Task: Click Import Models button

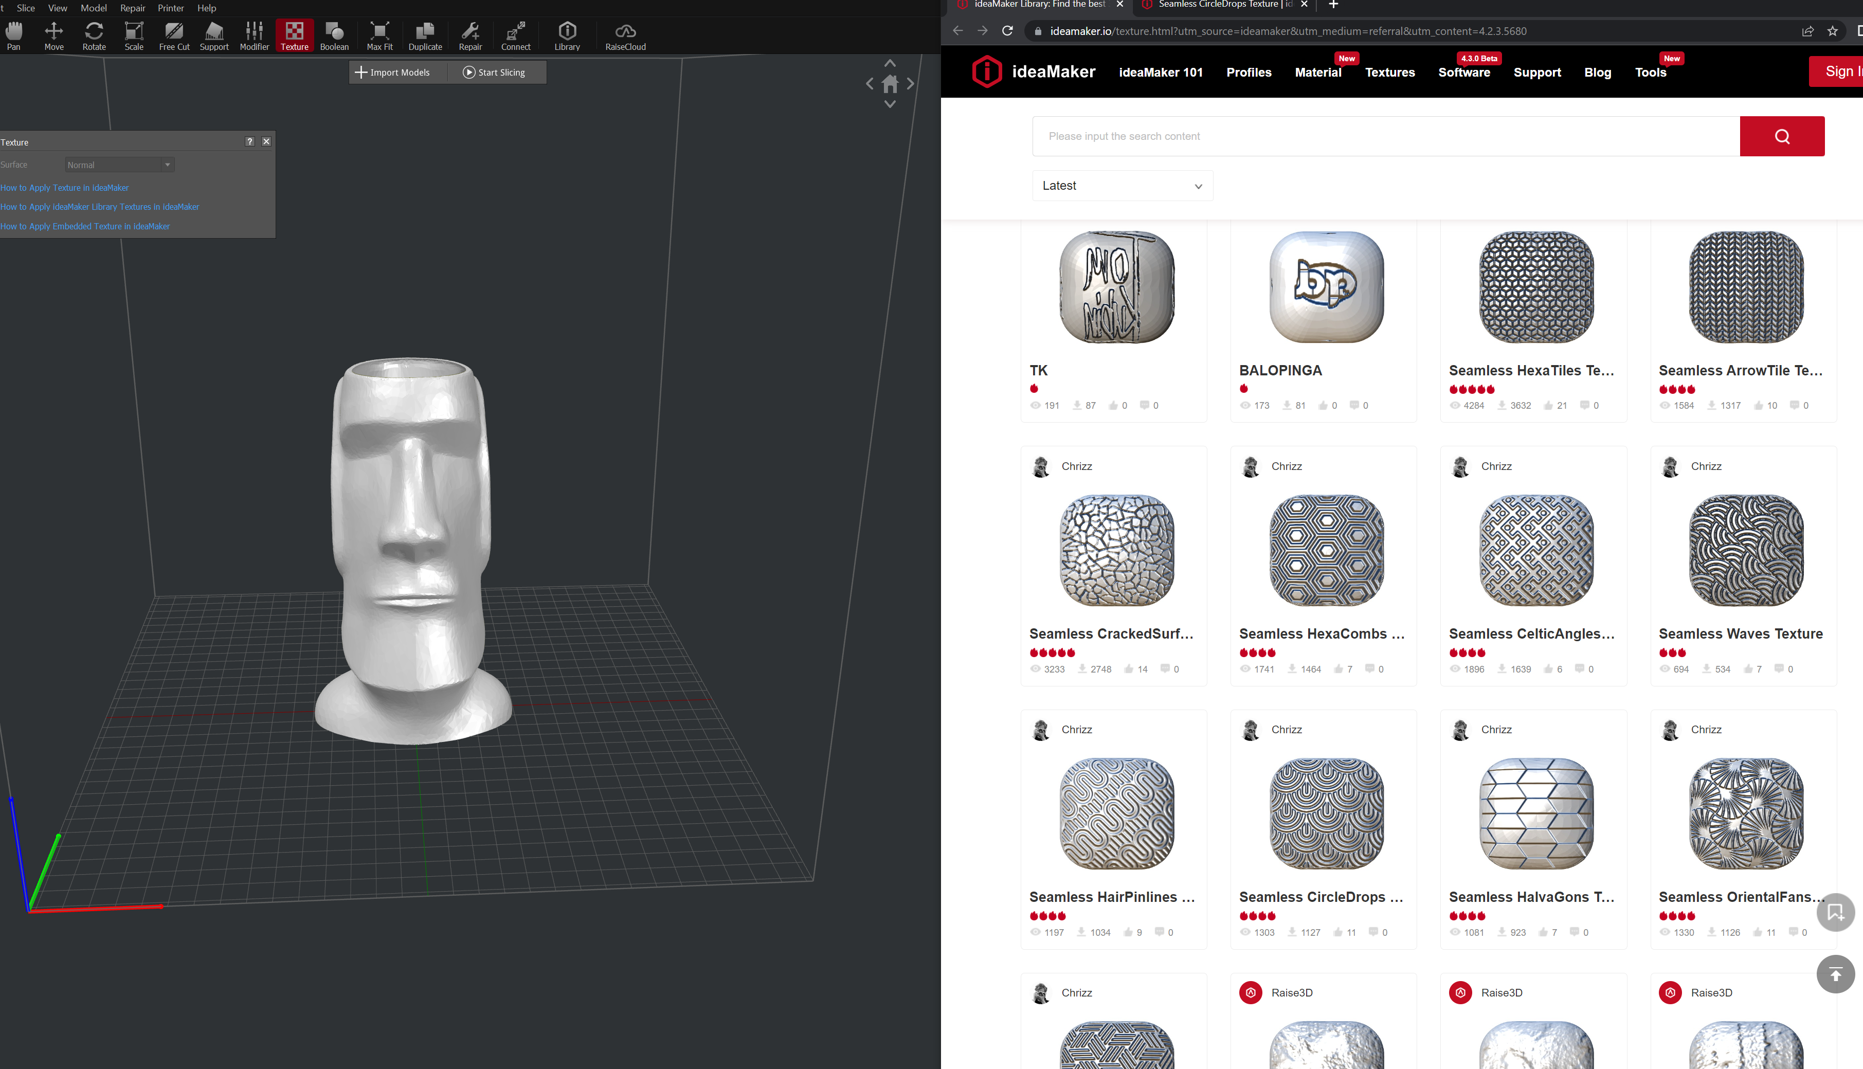Action: tap(393, 72)
